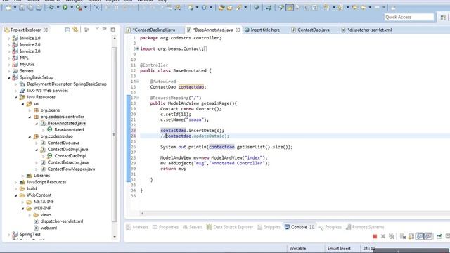Click the Previous Annotation toolbar icon
The image size is (450, 253).
[340, 8]
